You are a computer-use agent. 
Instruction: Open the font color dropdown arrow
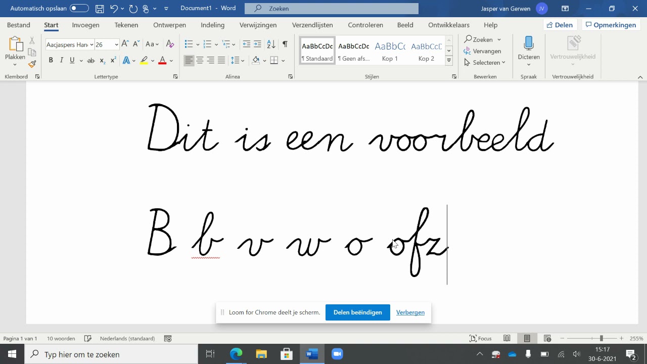(171, 61)
